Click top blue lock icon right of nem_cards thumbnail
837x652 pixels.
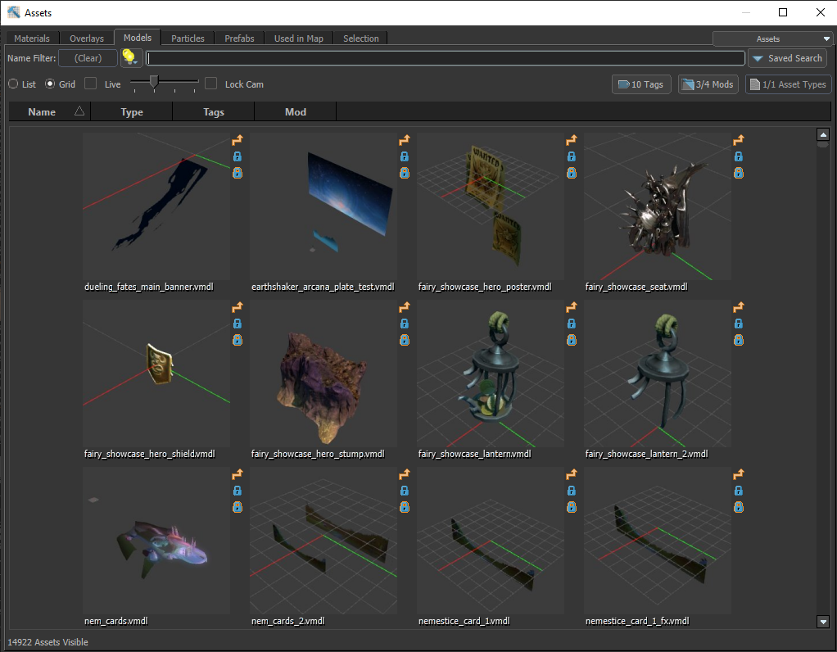[x=238, y=491]
